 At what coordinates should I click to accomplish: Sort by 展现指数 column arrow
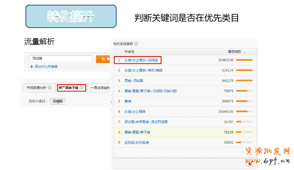245,52
